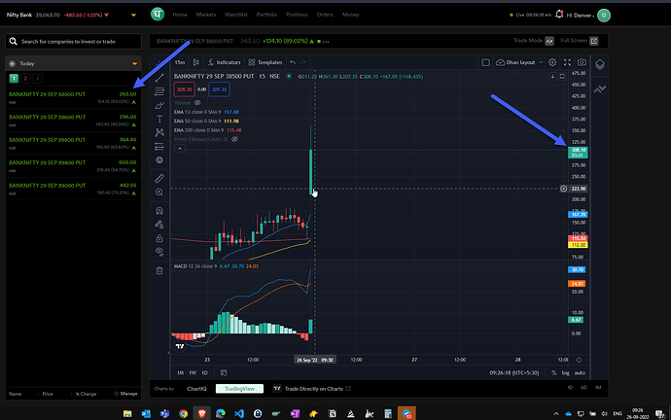671x420 pixels.
Task: Activate the zoom in tool
Action: tap(159, 192)
